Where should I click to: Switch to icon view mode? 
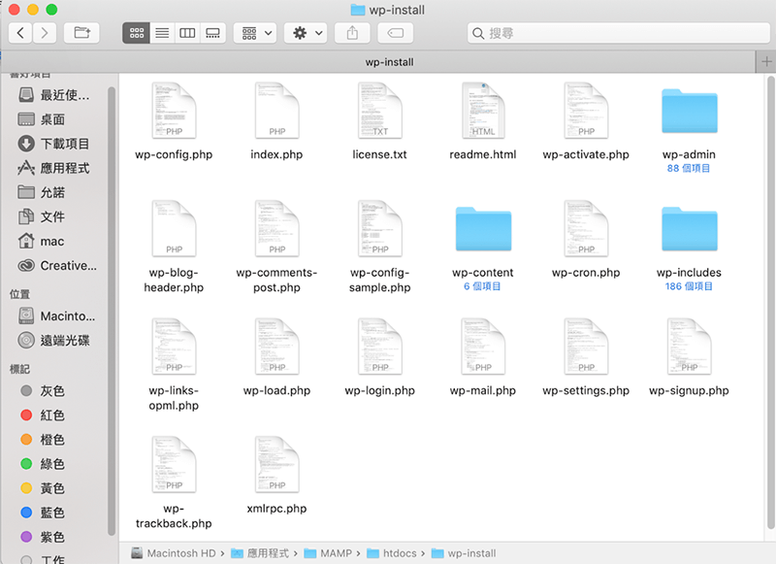click(x=136, y=33)
